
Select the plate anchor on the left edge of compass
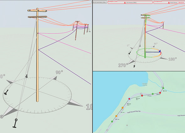click(x=6, y=92)
